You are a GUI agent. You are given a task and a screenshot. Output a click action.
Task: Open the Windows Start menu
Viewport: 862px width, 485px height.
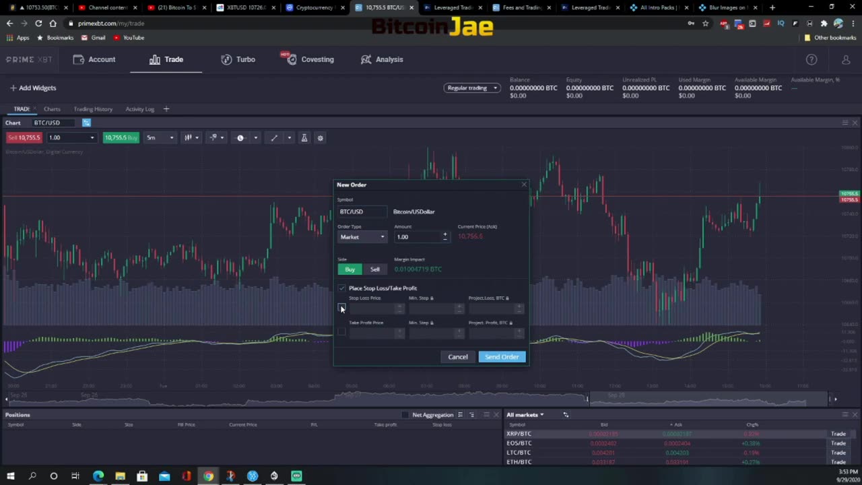pyautogui.click(x=11, y=476)
